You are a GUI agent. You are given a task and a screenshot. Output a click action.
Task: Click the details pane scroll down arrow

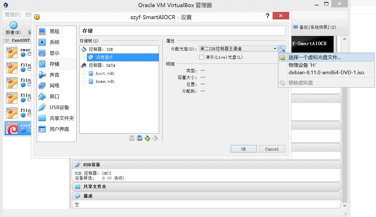(x=345, y=205)
